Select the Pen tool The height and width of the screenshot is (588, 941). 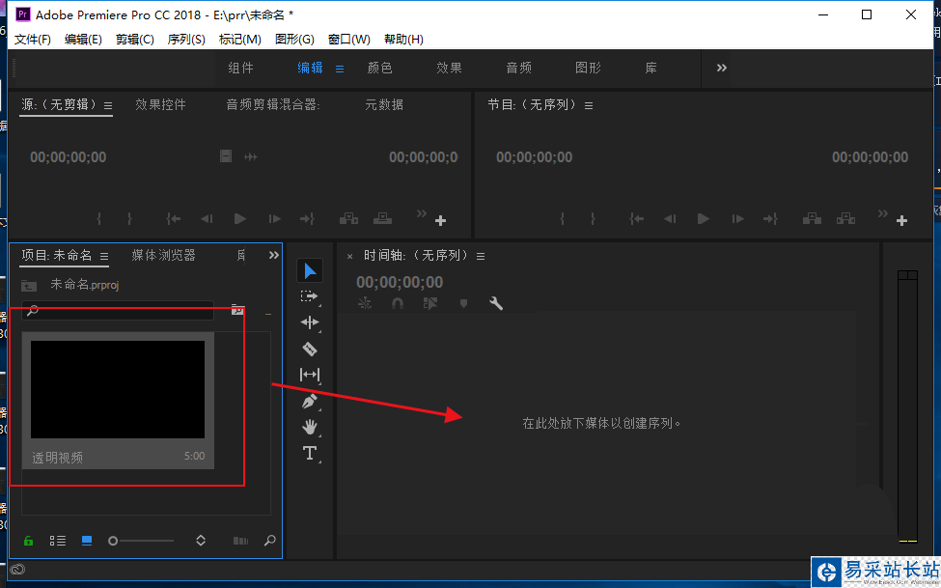(x=310, y=401)
